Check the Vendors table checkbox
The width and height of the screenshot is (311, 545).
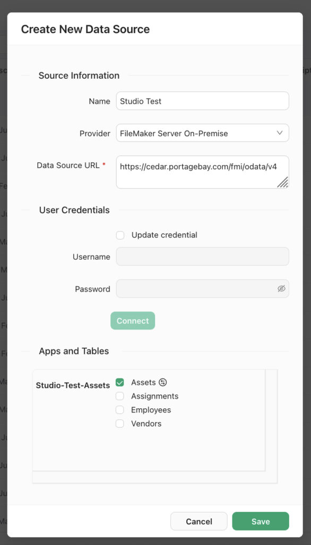pos(119,424)
